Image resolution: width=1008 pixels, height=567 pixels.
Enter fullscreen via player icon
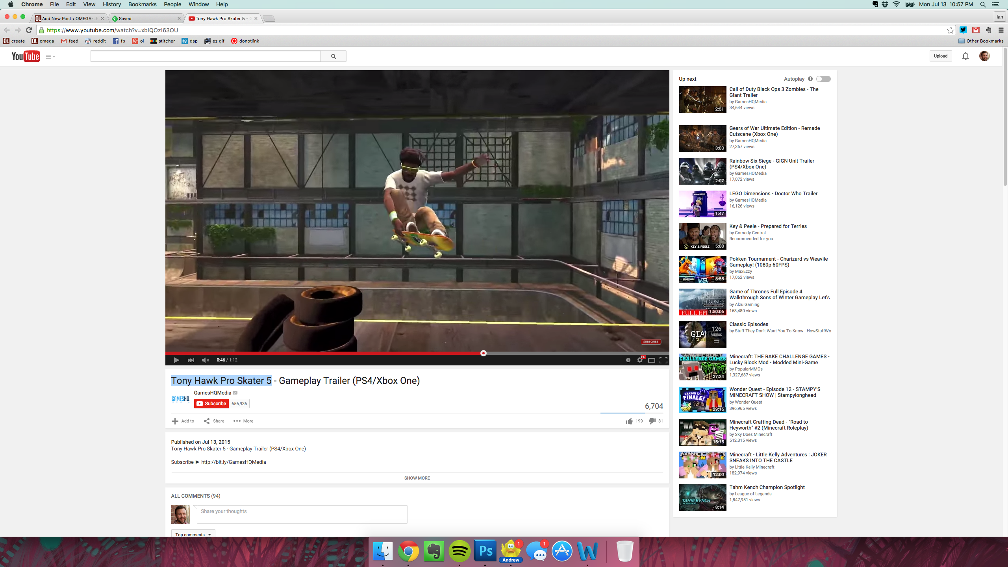pyautogui.click(x=663, y=360)
